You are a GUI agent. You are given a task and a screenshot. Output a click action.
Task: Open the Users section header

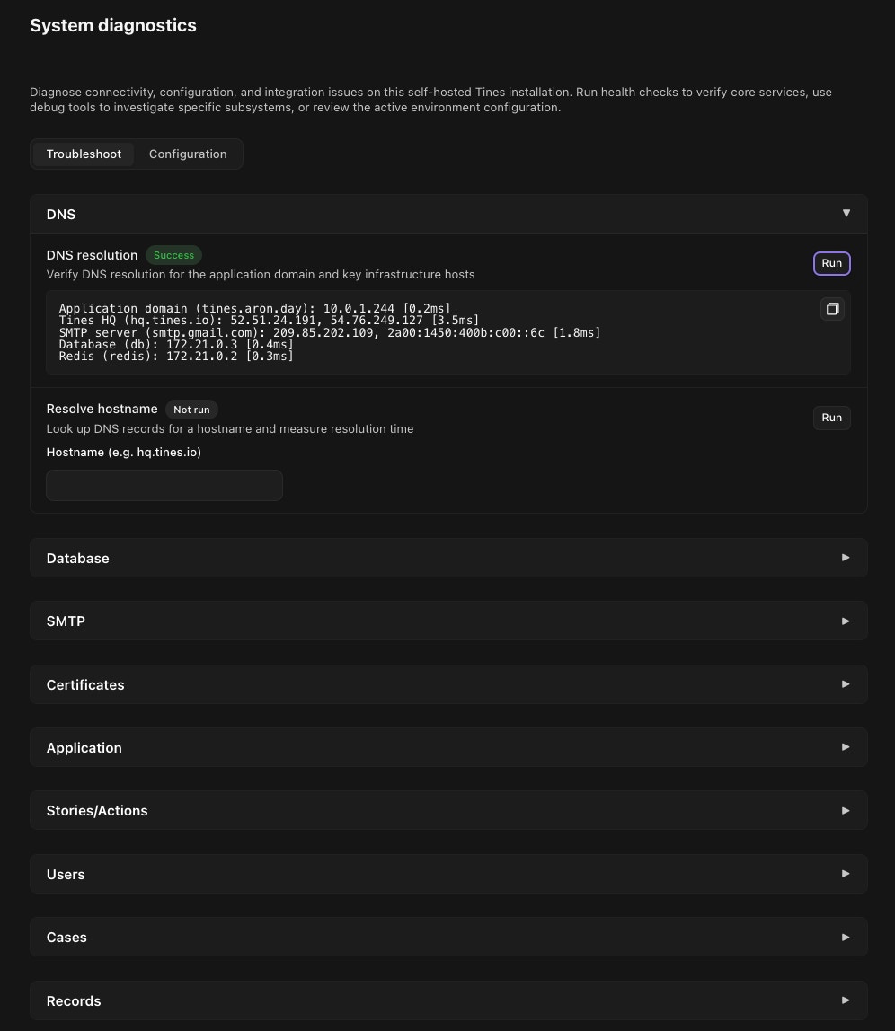pyautogui.click(x=448, y=874)
